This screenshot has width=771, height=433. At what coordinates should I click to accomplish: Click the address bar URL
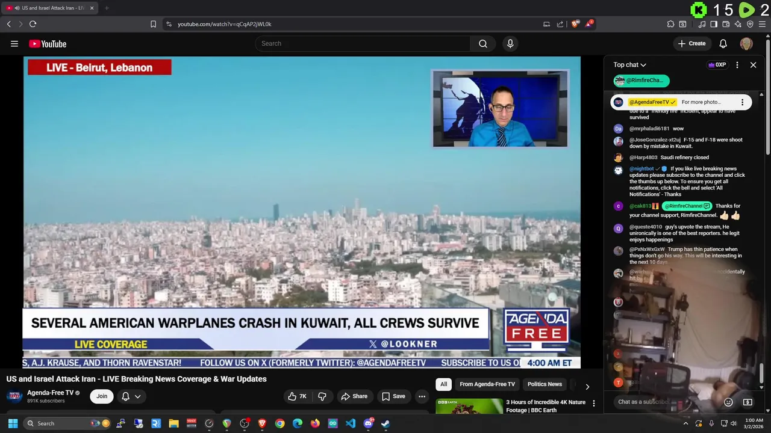pyautogui.click(x=225, y=24)
